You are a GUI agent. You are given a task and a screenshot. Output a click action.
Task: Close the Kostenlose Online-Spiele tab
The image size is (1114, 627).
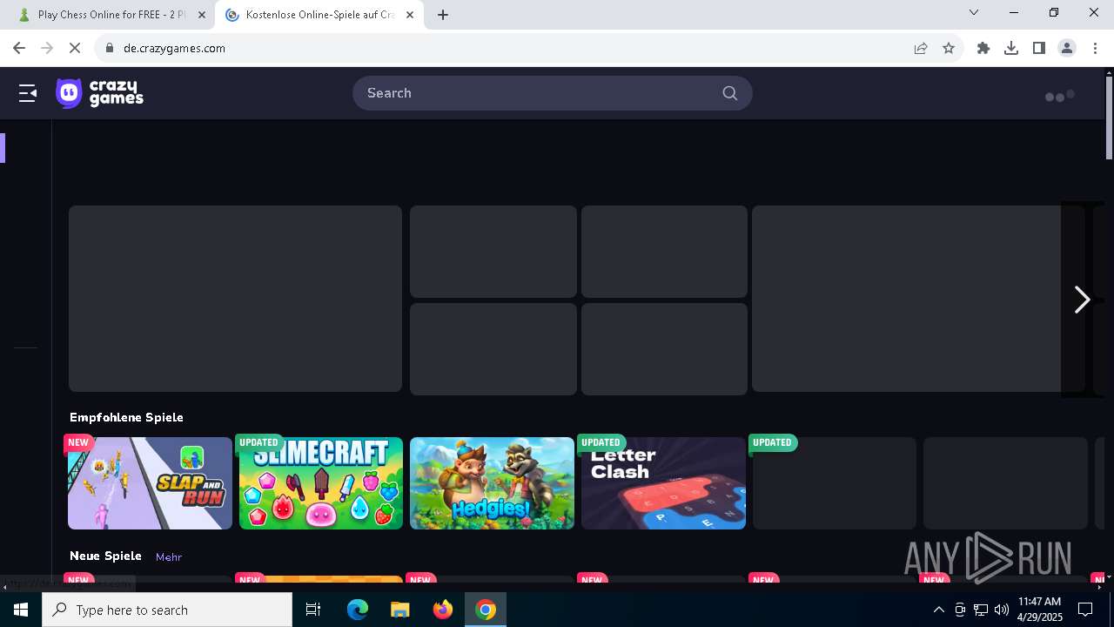click(x=410, y=15)
